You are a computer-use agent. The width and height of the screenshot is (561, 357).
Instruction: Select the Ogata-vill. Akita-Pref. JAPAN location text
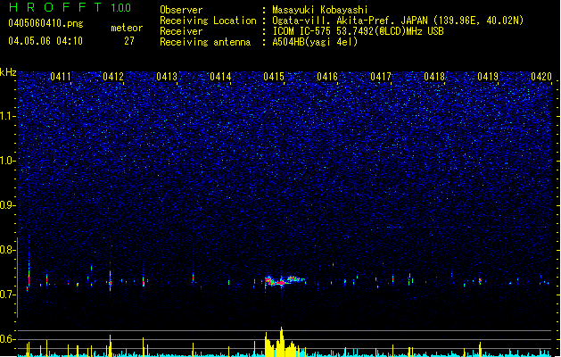click(x=398, y=21)
